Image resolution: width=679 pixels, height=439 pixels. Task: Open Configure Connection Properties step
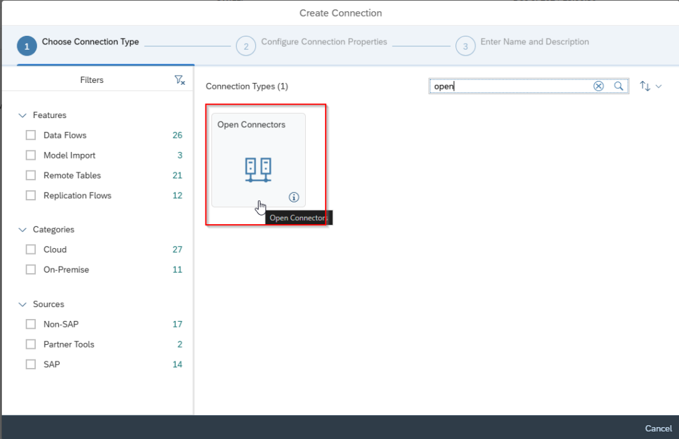[324, 42]
